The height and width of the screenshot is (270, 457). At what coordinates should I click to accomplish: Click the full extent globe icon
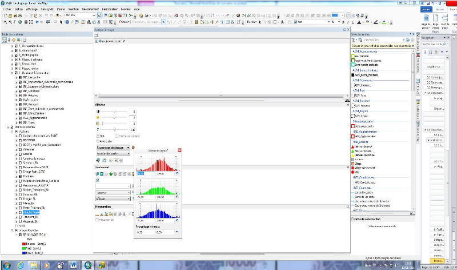tap(21, 22)
